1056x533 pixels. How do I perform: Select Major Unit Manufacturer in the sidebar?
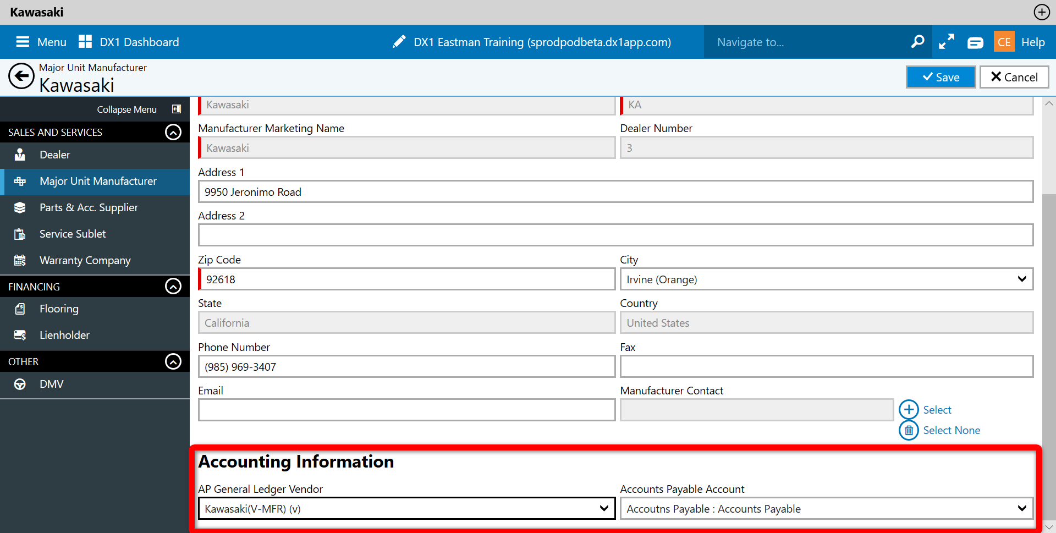tap(95, 182)
